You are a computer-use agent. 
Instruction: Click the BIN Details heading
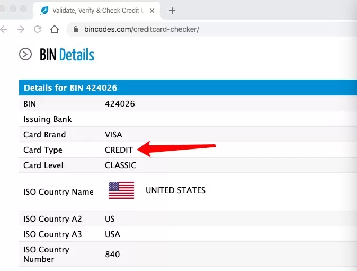pos(67,55)
